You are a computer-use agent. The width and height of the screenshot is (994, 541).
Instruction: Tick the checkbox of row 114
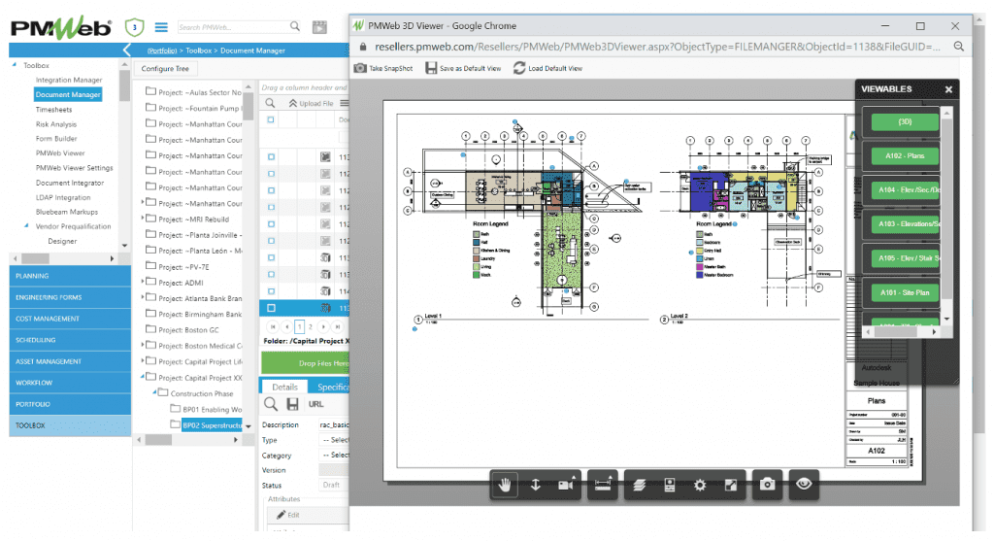pyautogui.click(x=271, y=291)
